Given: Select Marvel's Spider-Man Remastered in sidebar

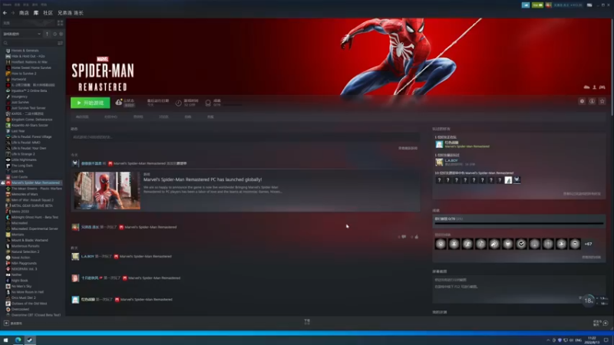Looking at the screenshot, I should pos(35,182).
